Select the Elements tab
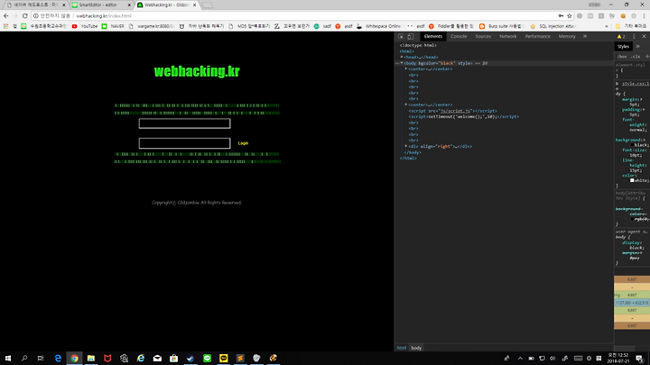 (x=433, y=36)
